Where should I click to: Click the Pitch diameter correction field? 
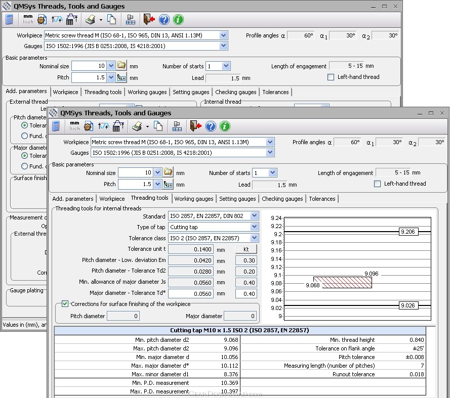pos(123,316)
